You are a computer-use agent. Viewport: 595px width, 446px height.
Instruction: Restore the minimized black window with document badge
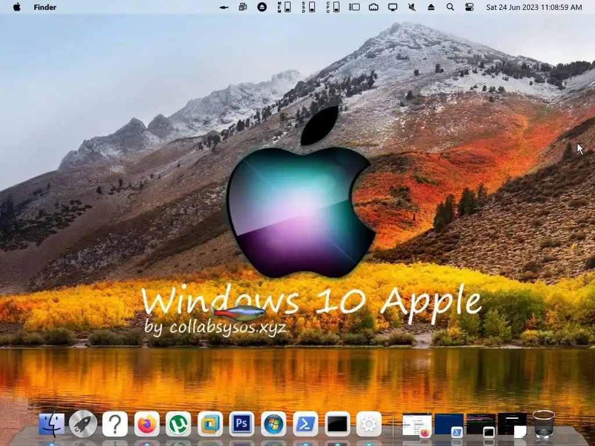click(512, 425)
